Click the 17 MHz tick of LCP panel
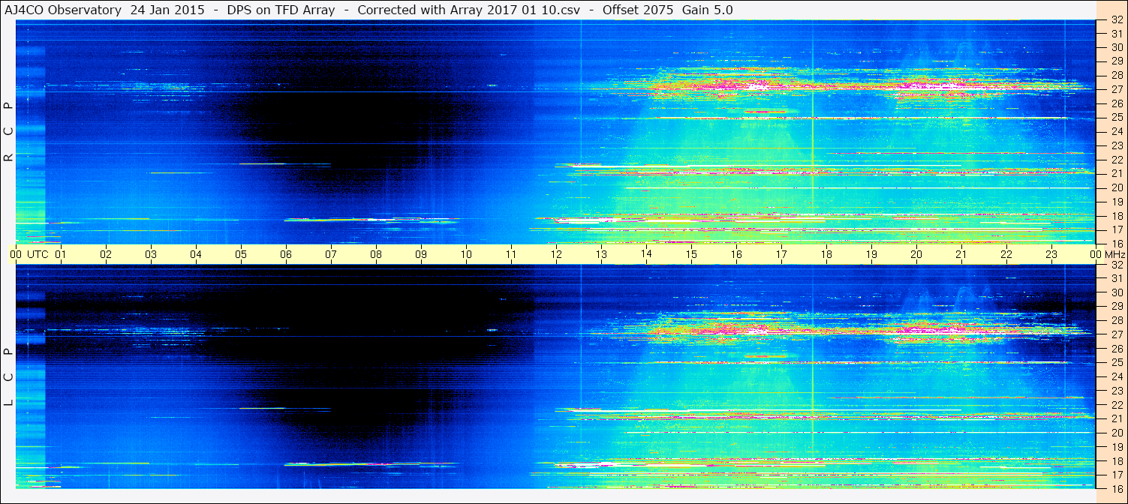 [x=1116, y=475]
